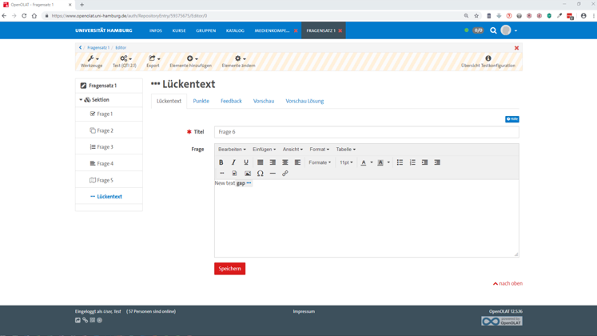Click the insert link icon

pyautogui.click(x=285, y=174)
